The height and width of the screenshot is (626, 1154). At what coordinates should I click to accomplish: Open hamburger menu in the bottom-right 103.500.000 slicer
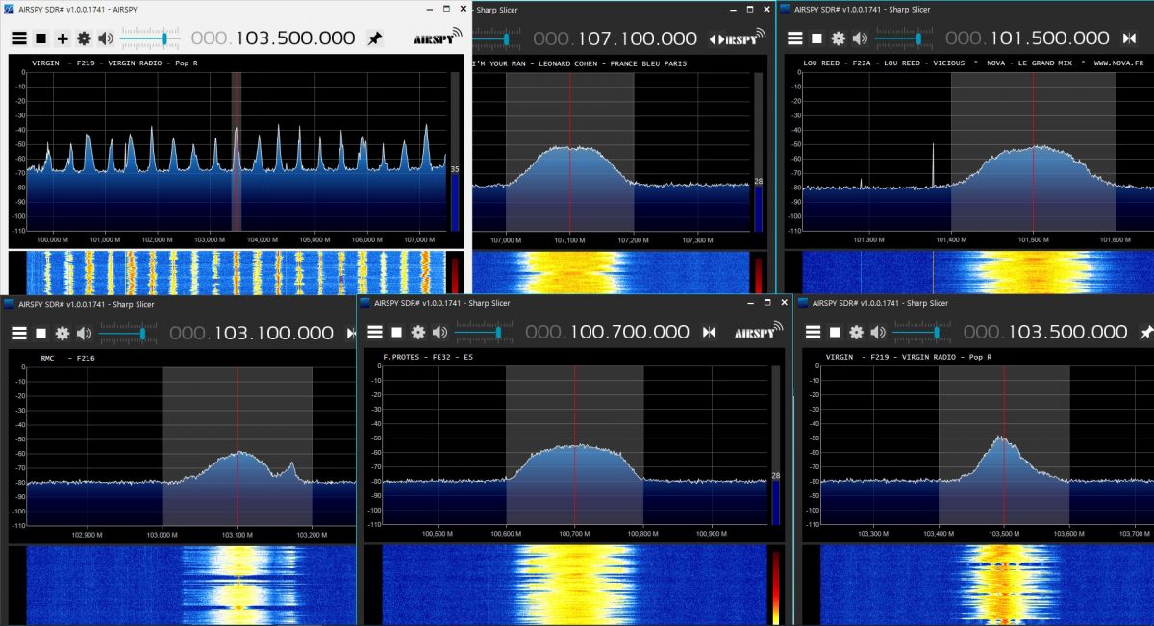point(813,332)
